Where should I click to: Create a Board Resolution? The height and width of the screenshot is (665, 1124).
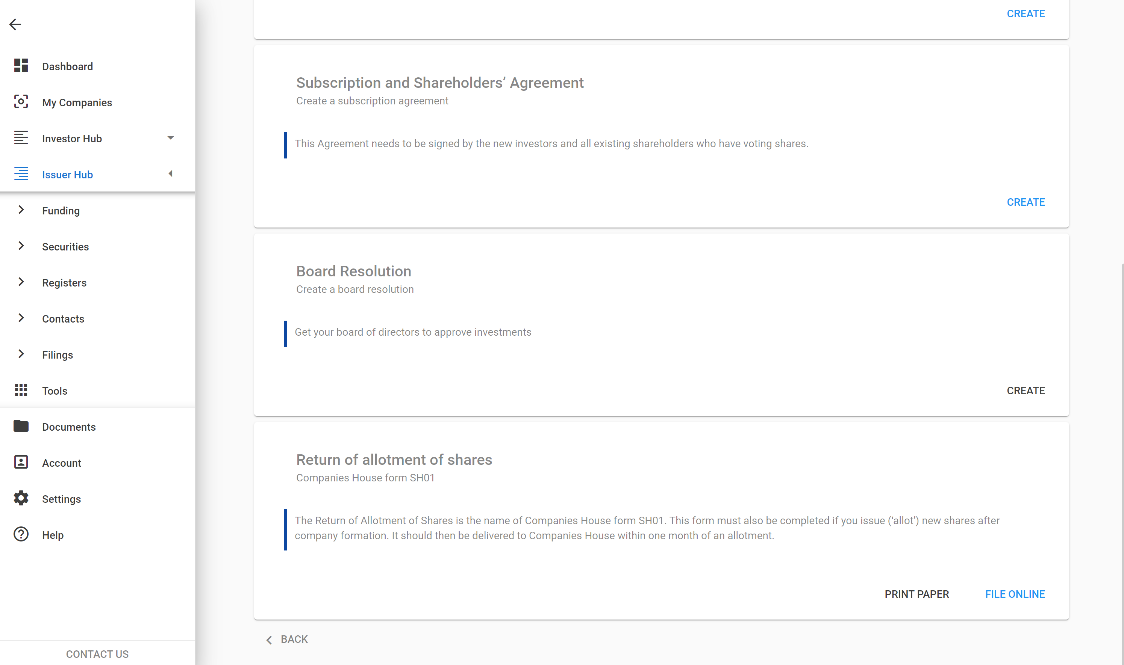click(x=1026, y=391)
